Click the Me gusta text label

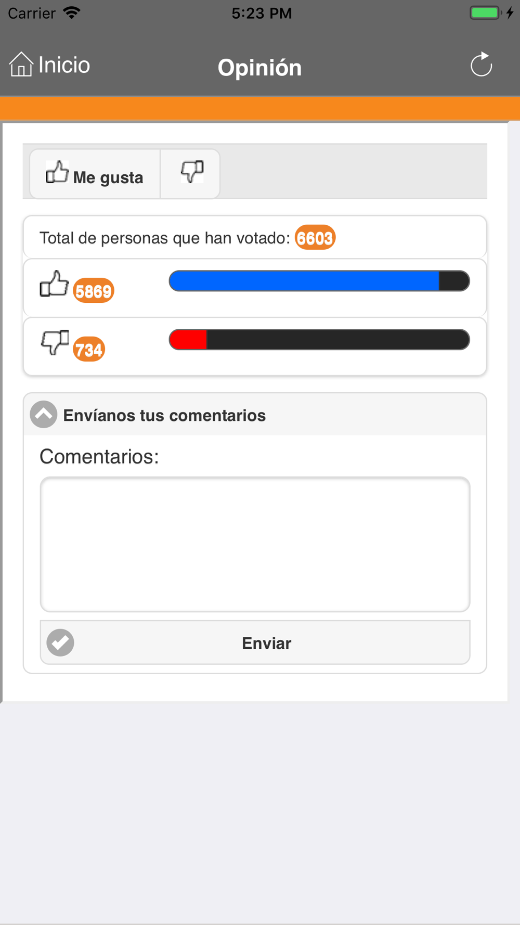pos(108,177)
